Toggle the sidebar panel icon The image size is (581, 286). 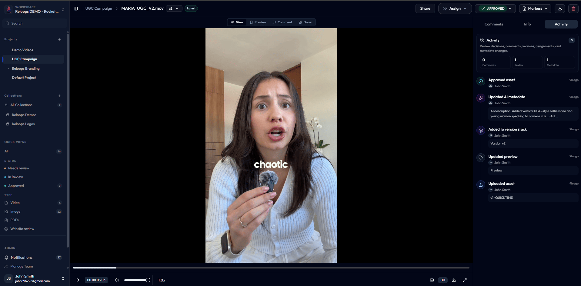coord(76,8)
